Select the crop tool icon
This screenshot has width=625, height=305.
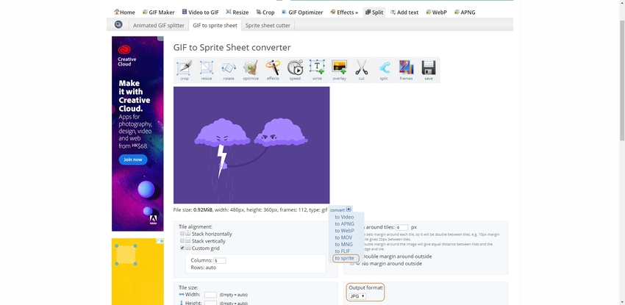point(184,70)
